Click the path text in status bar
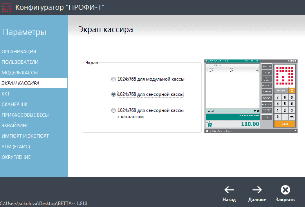 pyautogui.click(x=43, y=203)
